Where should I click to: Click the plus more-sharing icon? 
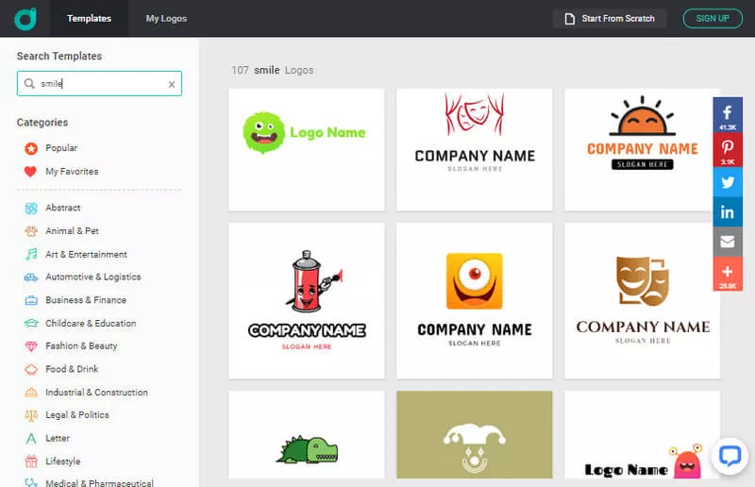(728, 274)
